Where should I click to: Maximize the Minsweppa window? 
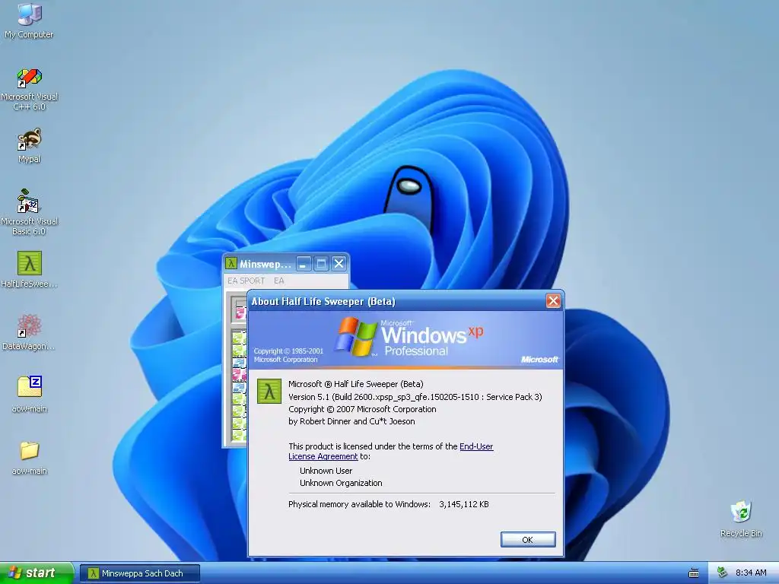point(322,264)
